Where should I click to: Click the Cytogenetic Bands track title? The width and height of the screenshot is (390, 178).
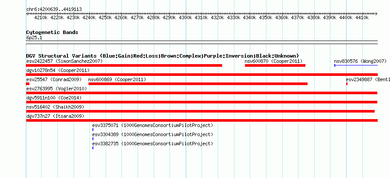52,32
